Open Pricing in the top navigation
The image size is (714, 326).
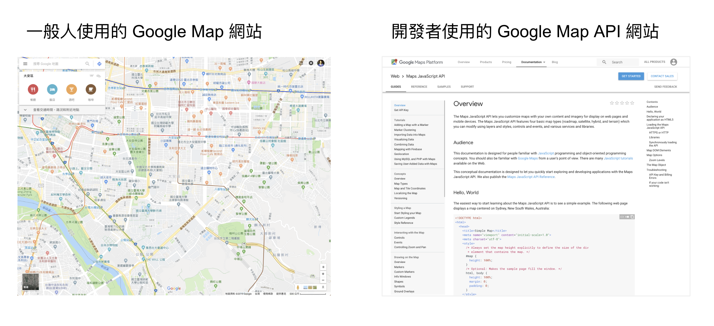[506, 62]
